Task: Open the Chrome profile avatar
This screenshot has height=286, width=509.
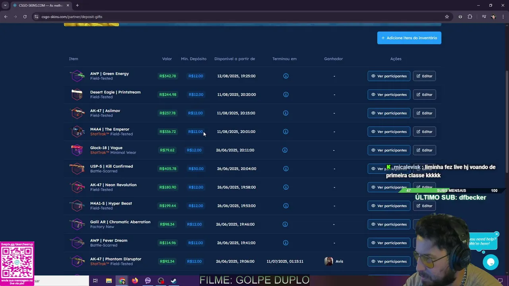Action: tap(493, 17)
